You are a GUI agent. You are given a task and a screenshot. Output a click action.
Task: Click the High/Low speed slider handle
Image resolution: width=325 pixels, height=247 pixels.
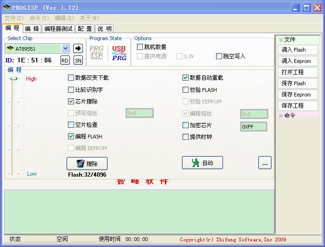coord(14,79)
